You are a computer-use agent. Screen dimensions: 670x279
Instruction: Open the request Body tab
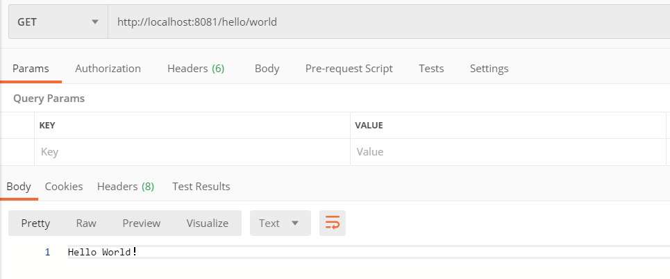[267, 68]
